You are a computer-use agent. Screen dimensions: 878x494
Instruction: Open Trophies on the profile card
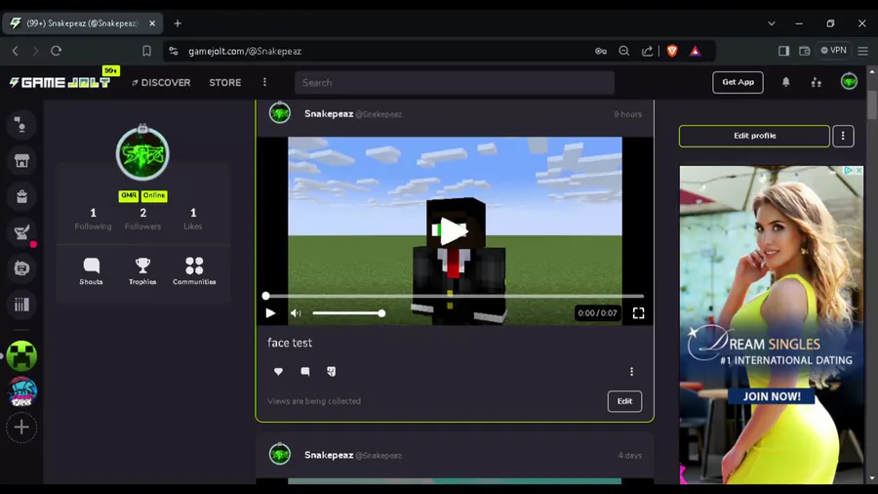[142, 271]
